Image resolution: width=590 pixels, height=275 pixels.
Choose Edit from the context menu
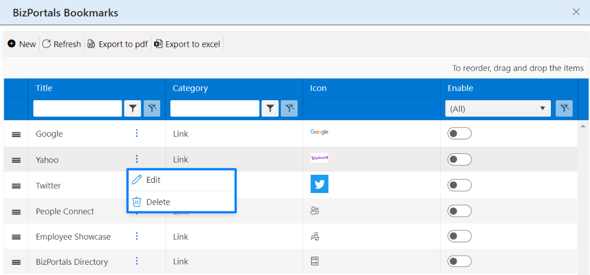coord(182,180)
